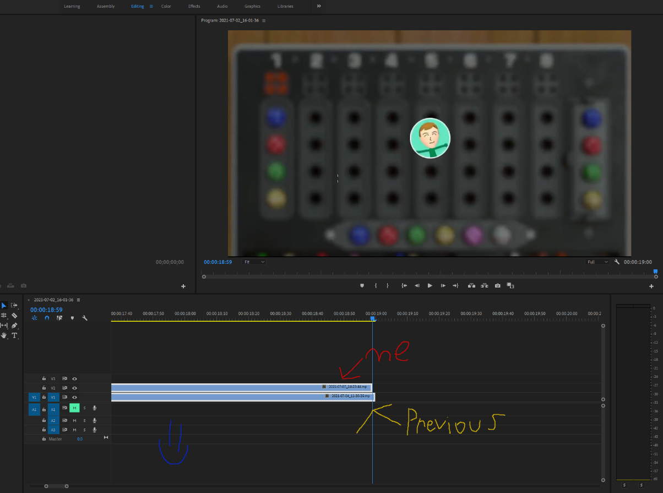The width and height of the screenshot is (663, 493).
Task: Toggle Linked Selection in timeline
Action: point(59,318)
